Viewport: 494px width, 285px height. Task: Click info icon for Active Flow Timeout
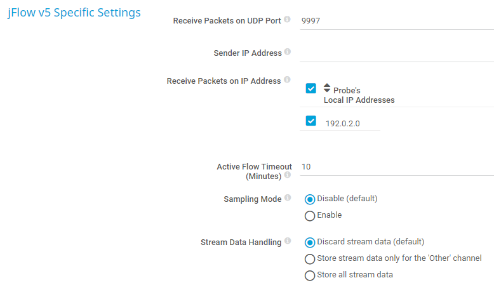coord(288,175)
